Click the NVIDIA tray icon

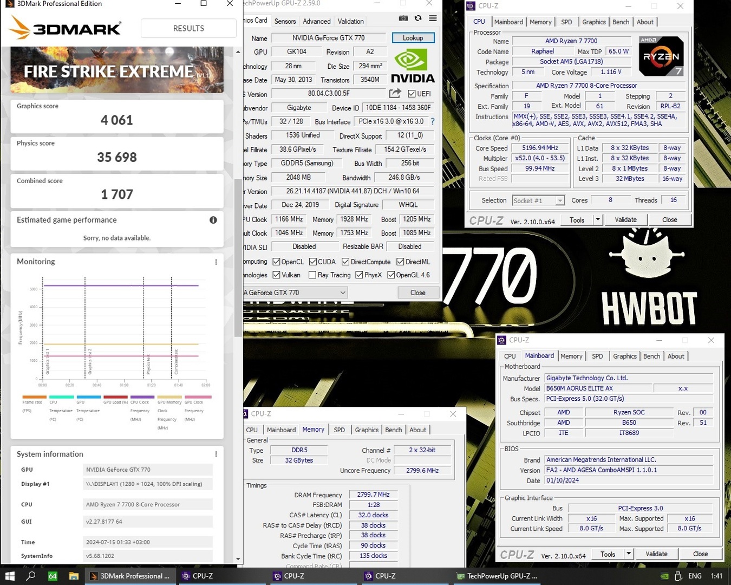click(x=664, y=576)
